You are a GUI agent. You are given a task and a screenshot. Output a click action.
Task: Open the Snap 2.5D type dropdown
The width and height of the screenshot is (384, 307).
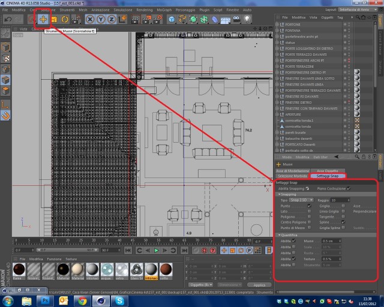(301, 200)
